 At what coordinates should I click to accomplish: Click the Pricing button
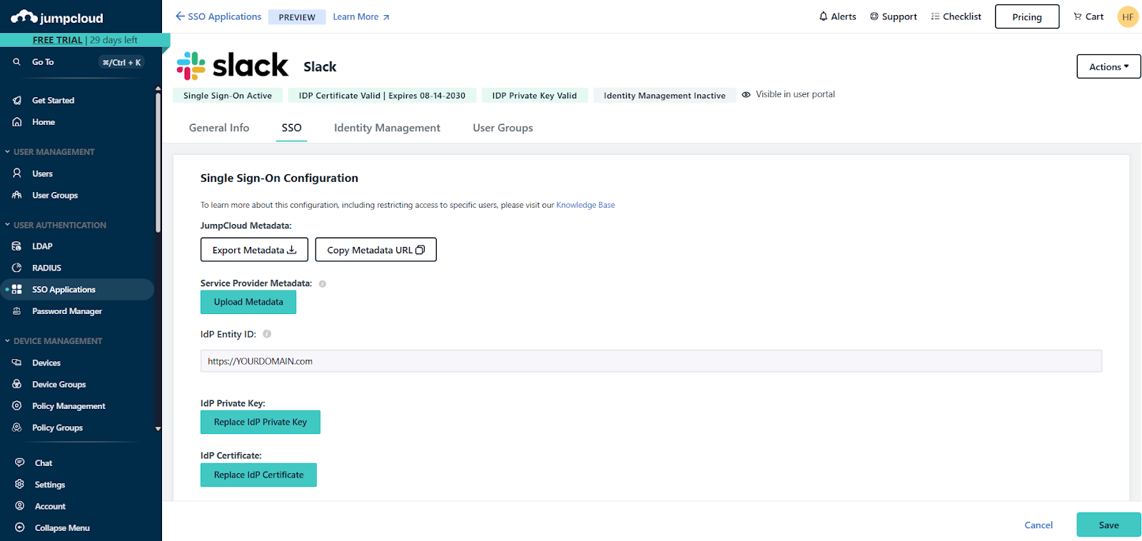point(1027,17)
